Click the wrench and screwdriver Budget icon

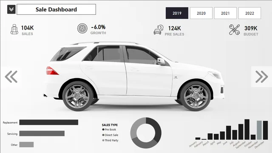pyautogui.click(x=234, y=30)
